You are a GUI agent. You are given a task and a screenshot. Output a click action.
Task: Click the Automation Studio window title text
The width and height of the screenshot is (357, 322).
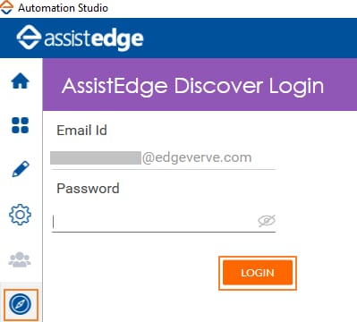coord(63,8)
